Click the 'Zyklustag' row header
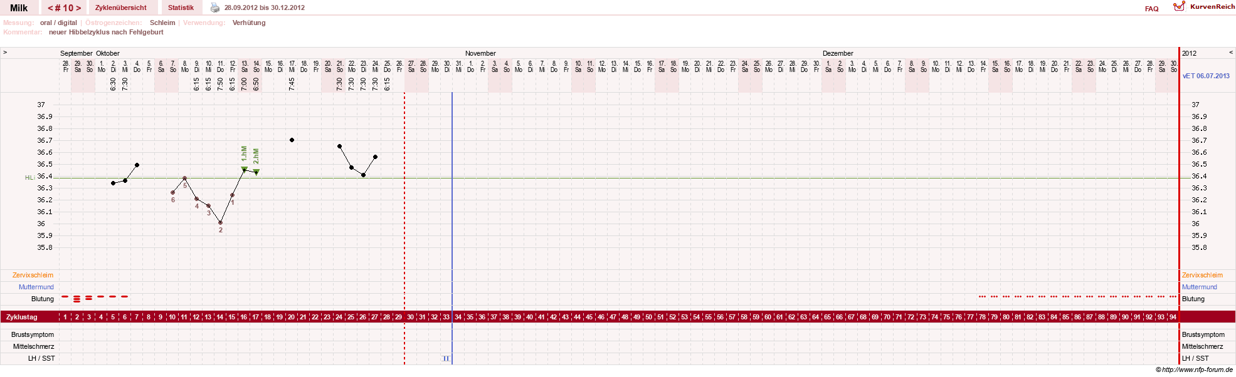Viewport: 1236px width, 377px height. pos(21,318)
